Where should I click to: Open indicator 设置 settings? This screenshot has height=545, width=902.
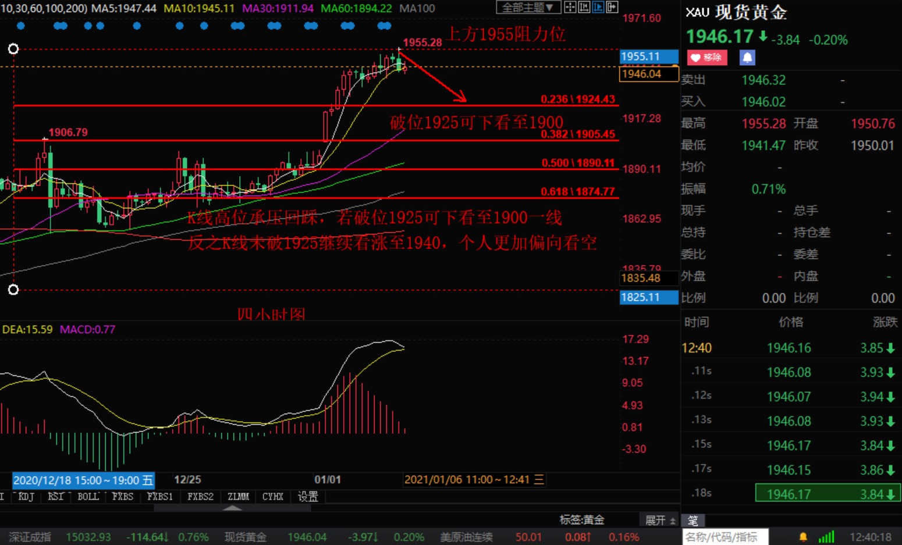[x=308, y=497]
